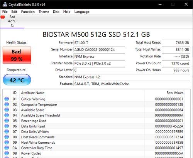Click the Serial Number field AGUD-CA0002-00000124
This screenshot has height=158, width=193.
tap(99, 50)
